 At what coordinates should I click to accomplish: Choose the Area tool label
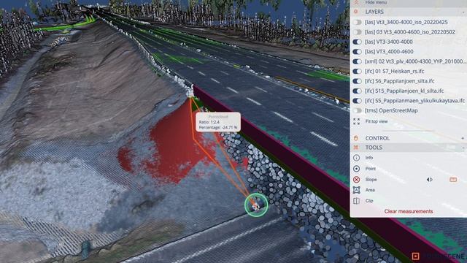370,190
